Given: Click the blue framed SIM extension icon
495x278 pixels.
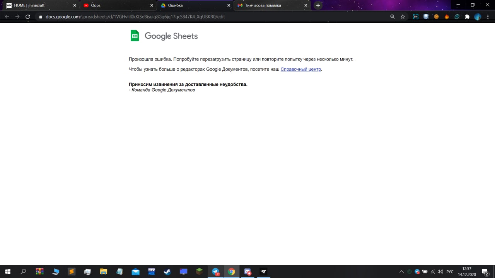Looking at the screenshot, I should coord(416,17).
